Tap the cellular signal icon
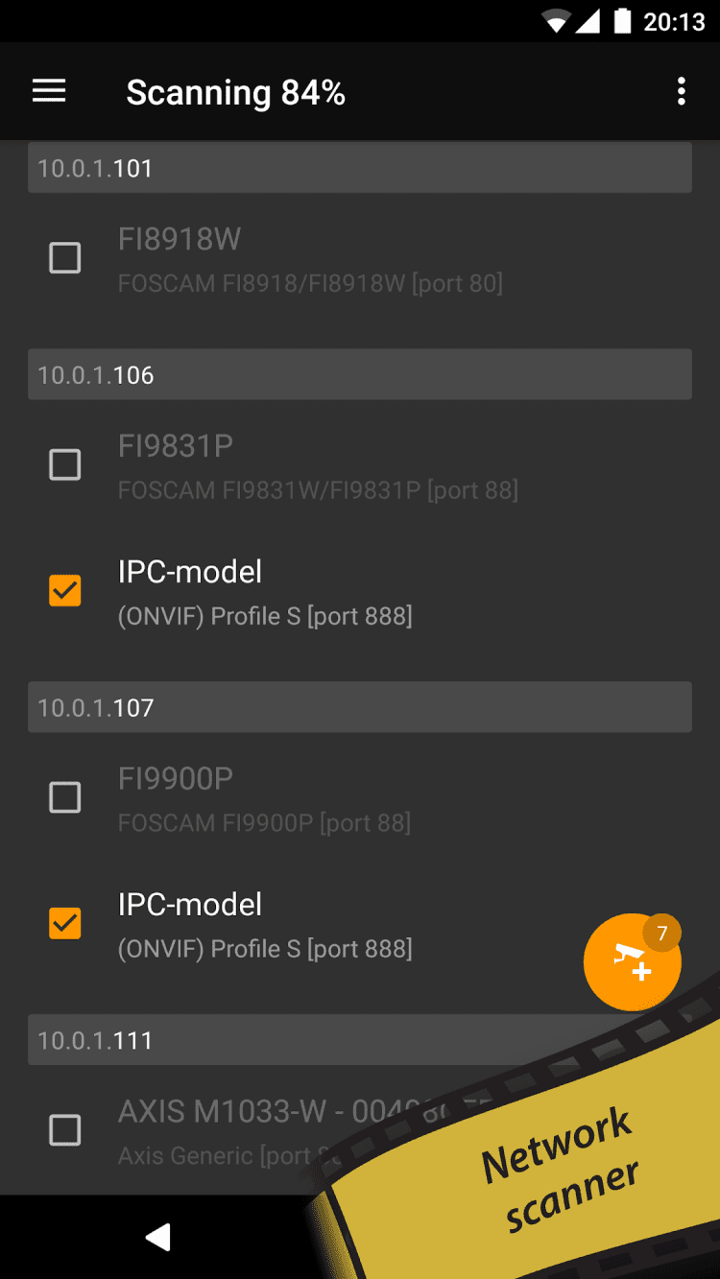Image resolution: width=720 pixels, height=1279 pixels. [x=588, y=21]
